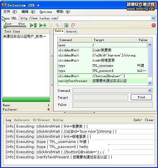The width and height of the screenshot is (158, 168).
Task: Click the scroll up arrow of command table
Action: [150, 45]
